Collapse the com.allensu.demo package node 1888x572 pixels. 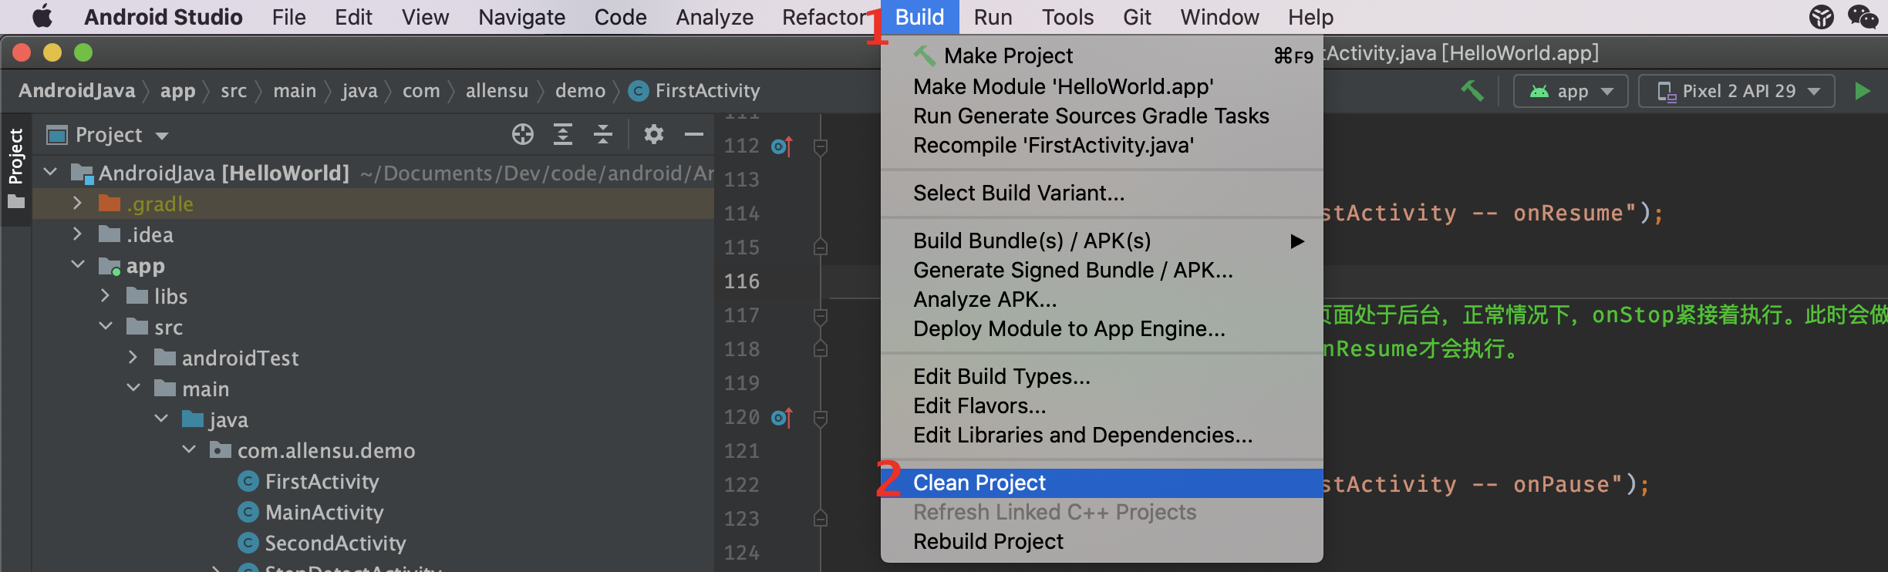[x=189, y=450]
